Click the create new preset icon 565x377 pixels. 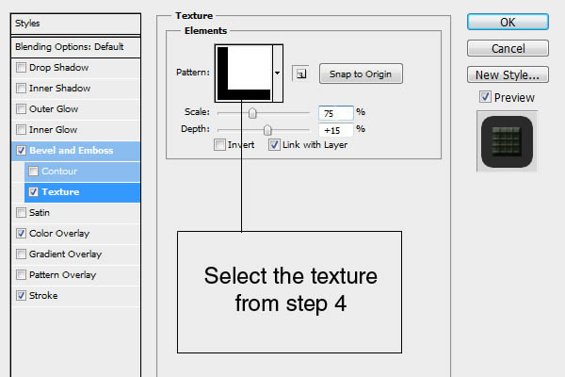299,73
